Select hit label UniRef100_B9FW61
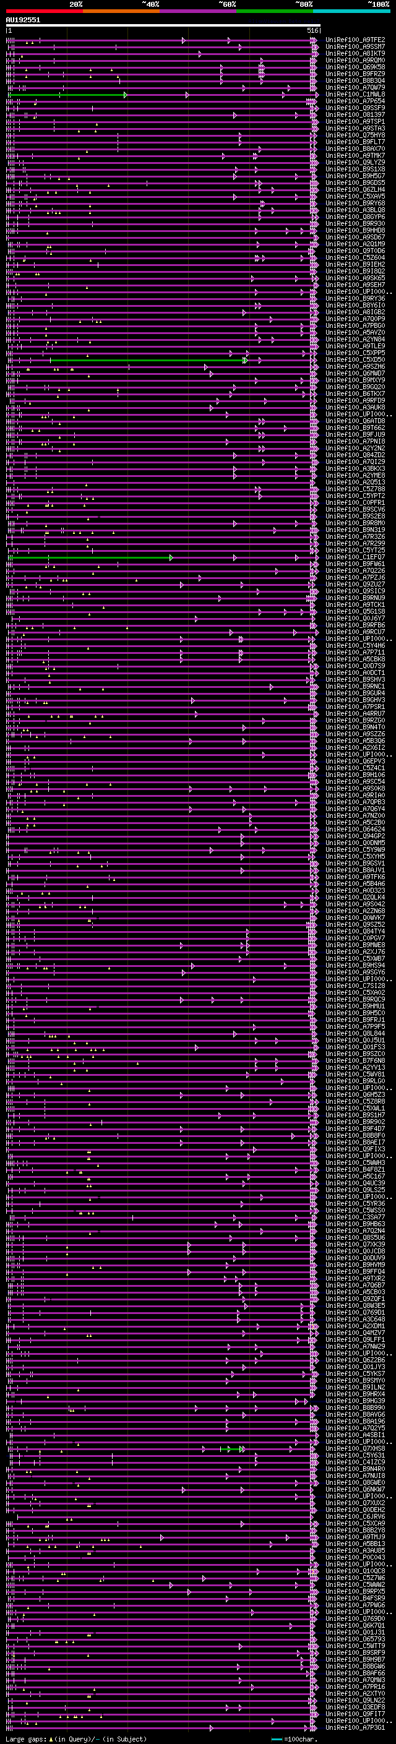Image resolution: width=396 pixels, height=1744 pixels. [x=355, y=564]
